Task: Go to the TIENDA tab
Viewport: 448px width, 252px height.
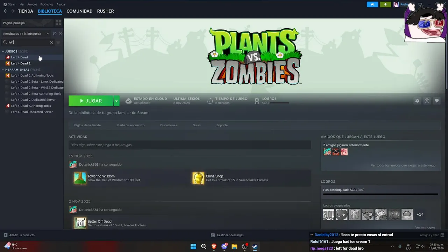Action: coord(26,11)
